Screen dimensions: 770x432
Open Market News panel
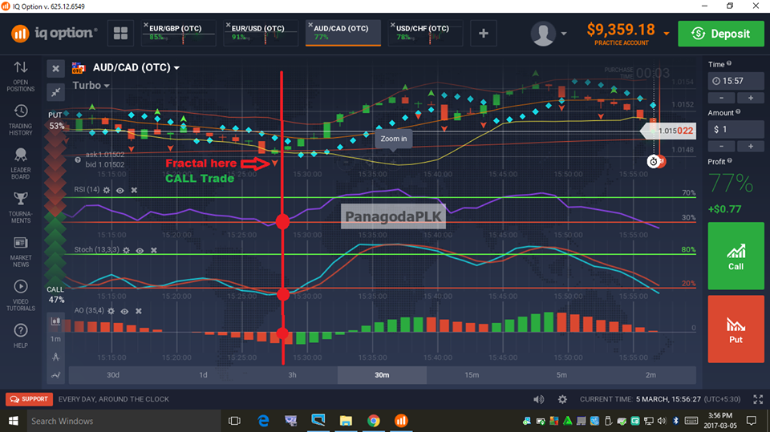pos(21,252)
